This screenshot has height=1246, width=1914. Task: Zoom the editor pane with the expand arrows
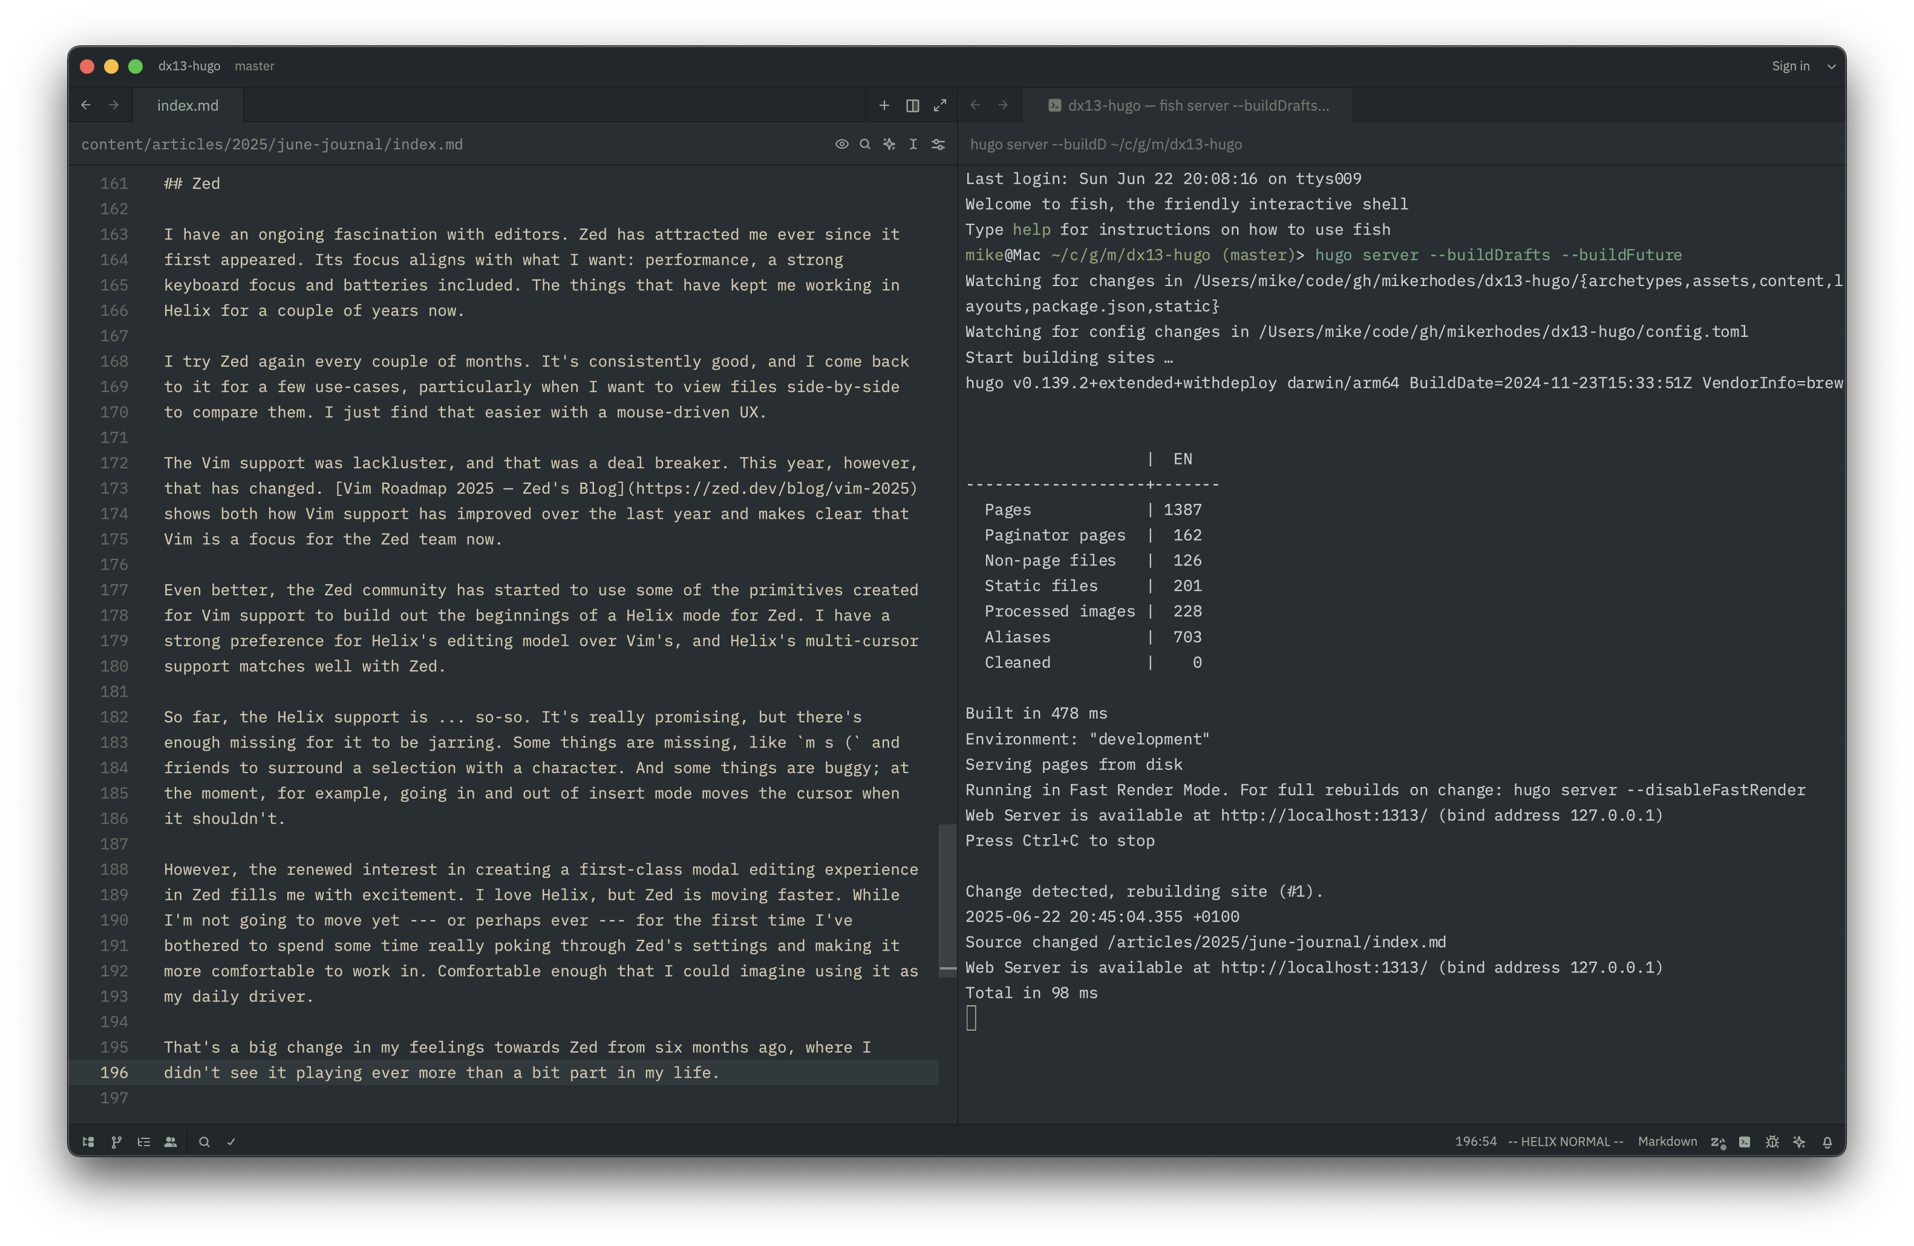point(939,105)
